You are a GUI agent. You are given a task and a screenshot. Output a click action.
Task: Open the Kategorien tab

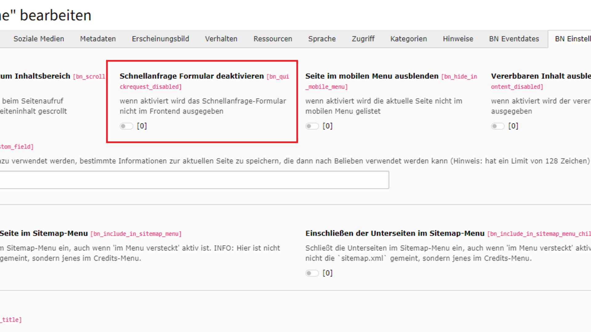point(408,39)
